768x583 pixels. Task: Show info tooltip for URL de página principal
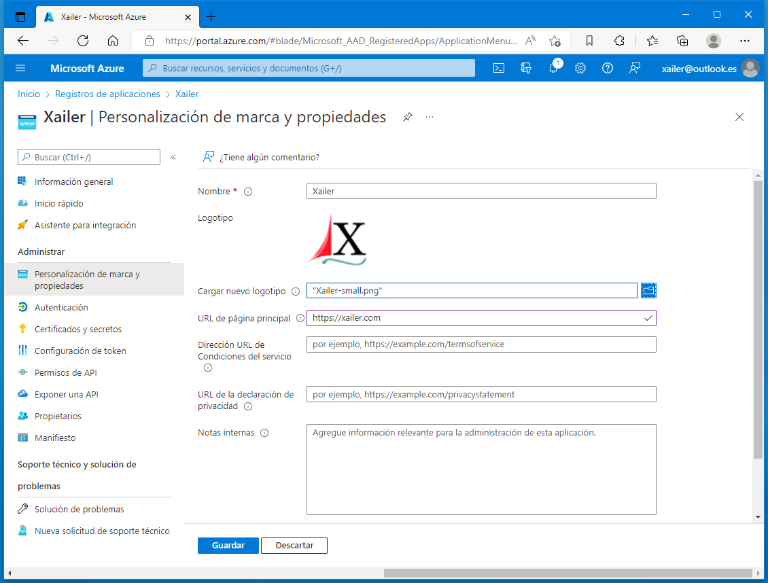point(300,318)
